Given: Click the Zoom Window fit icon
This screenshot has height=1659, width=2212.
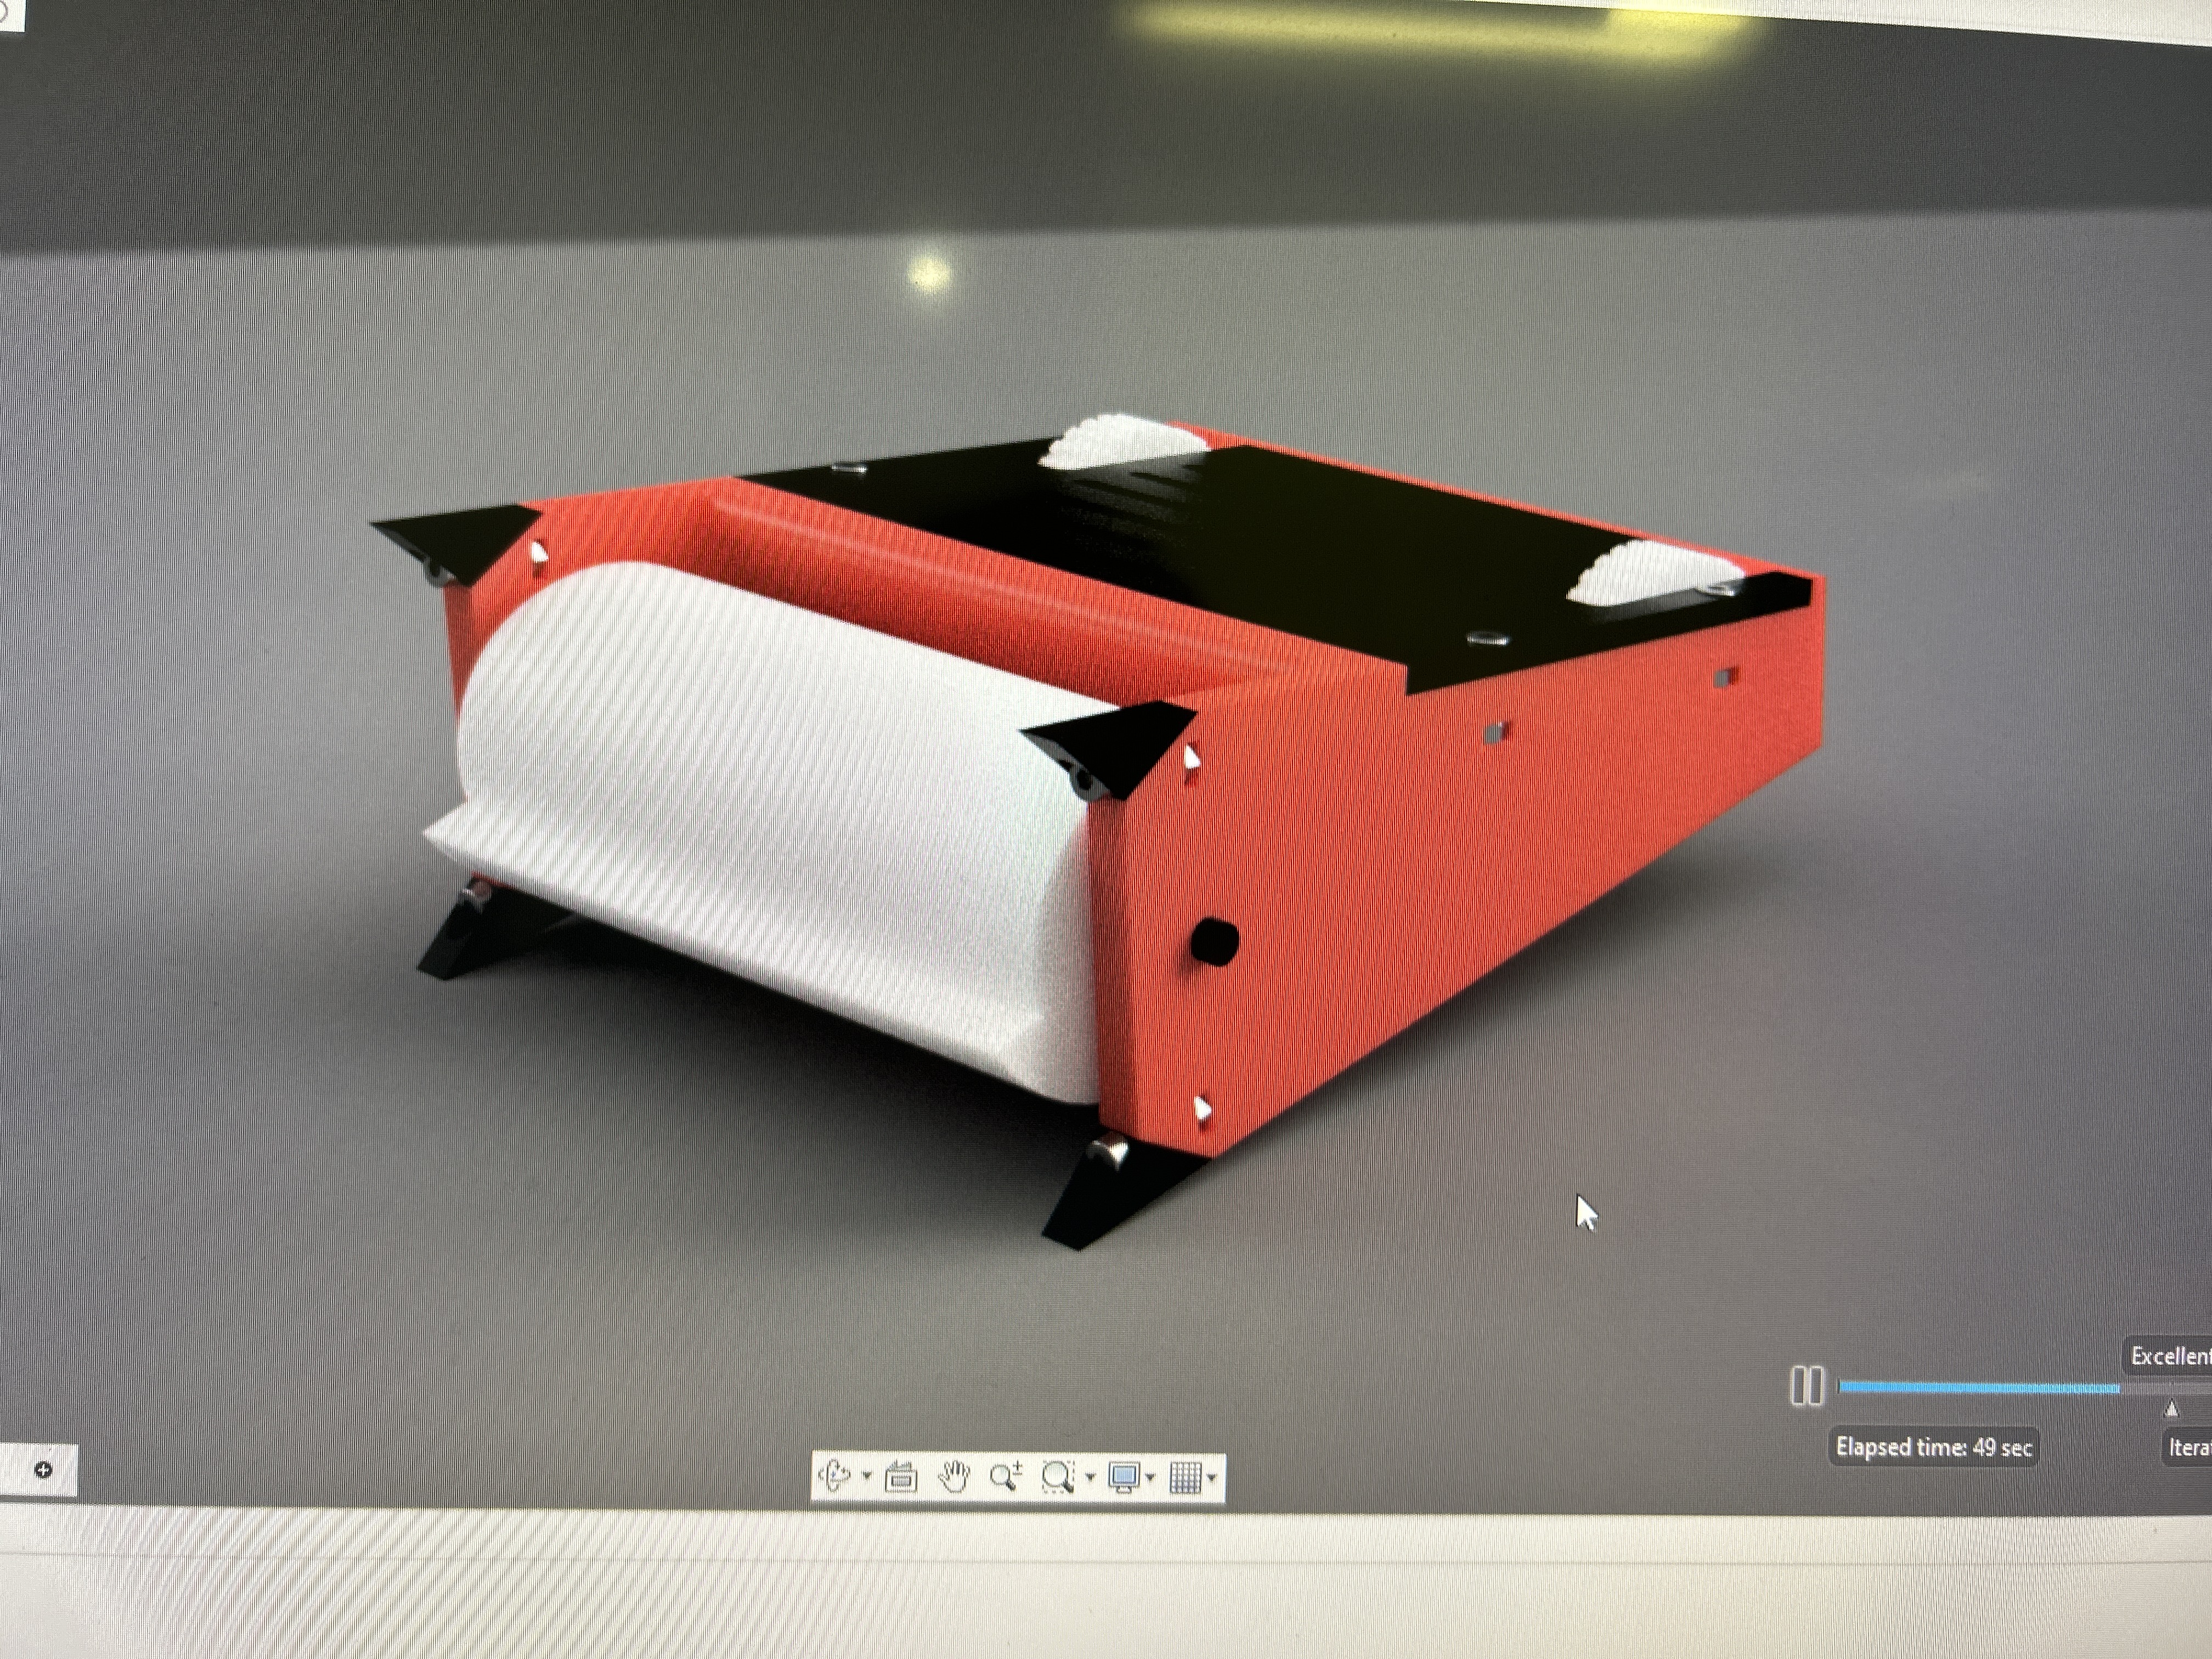Looking at the screenshot, I should (1058, 1476).
